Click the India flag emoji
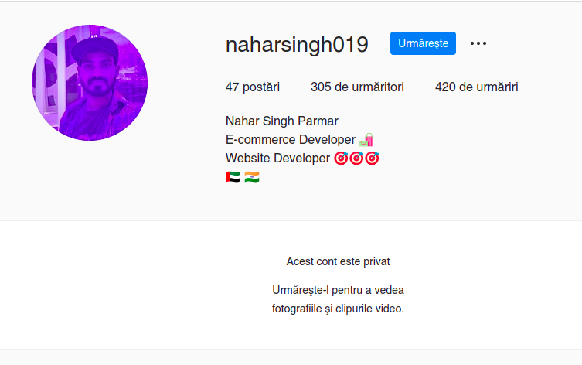 click(252, 177)
